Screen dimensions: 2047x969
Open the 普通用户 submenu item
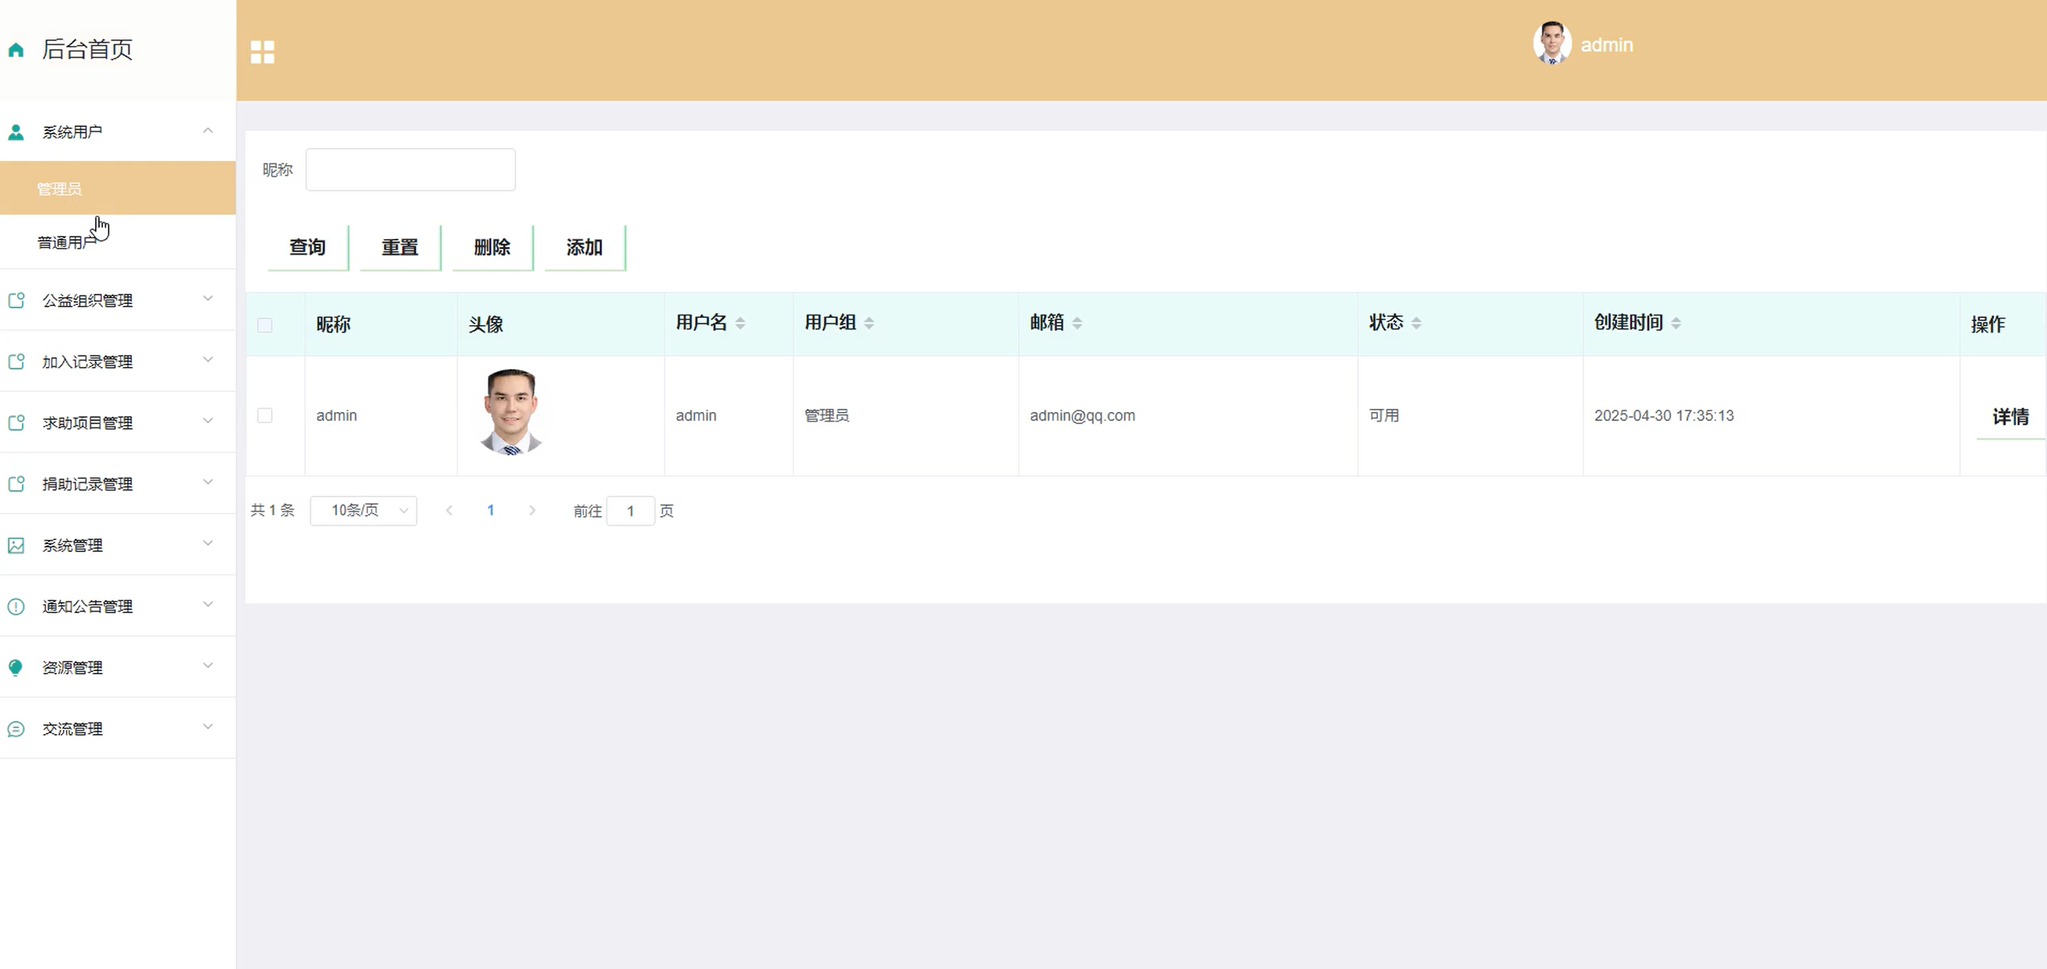[66, 242]
